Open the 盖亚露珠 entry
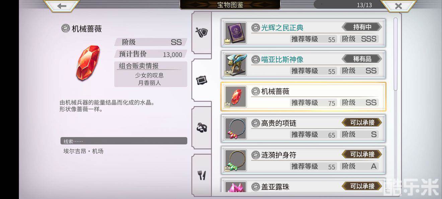The image size is (442, 199). [x=303, y=185]
